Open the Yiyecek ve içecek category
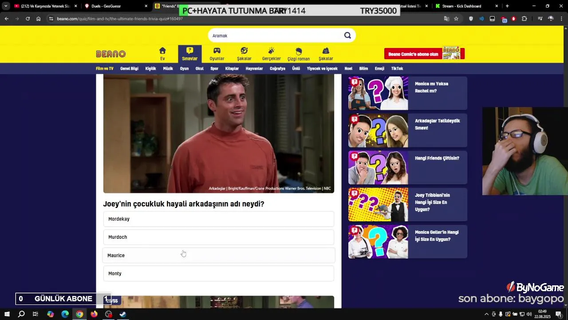568x320 pixels. pyautogui.click(x=322, y=69)
